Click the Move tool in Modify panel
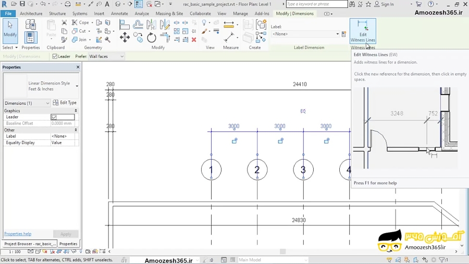 [x=125, y=37]
